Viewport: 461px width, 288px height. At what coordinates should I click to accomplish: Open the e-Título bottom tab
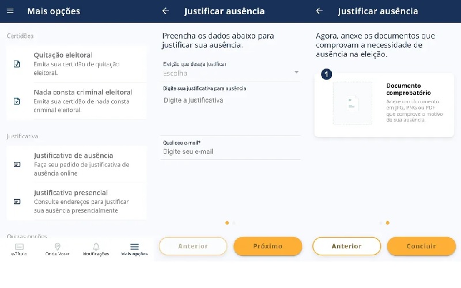coord(20,249)
